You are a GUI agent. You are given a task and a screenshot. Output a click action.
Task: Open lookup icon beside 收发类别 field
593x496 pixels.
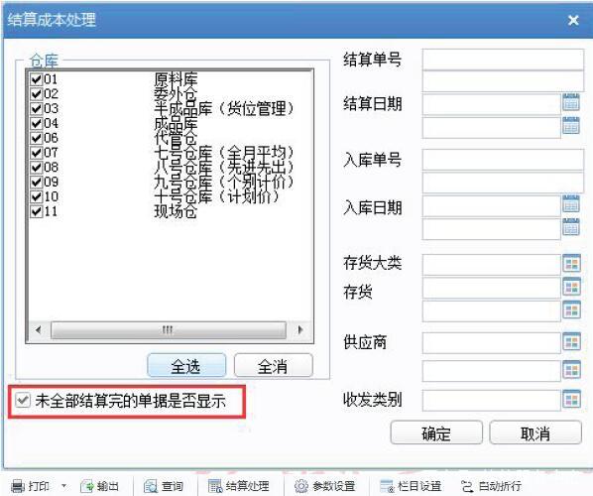tap(571, 399)
